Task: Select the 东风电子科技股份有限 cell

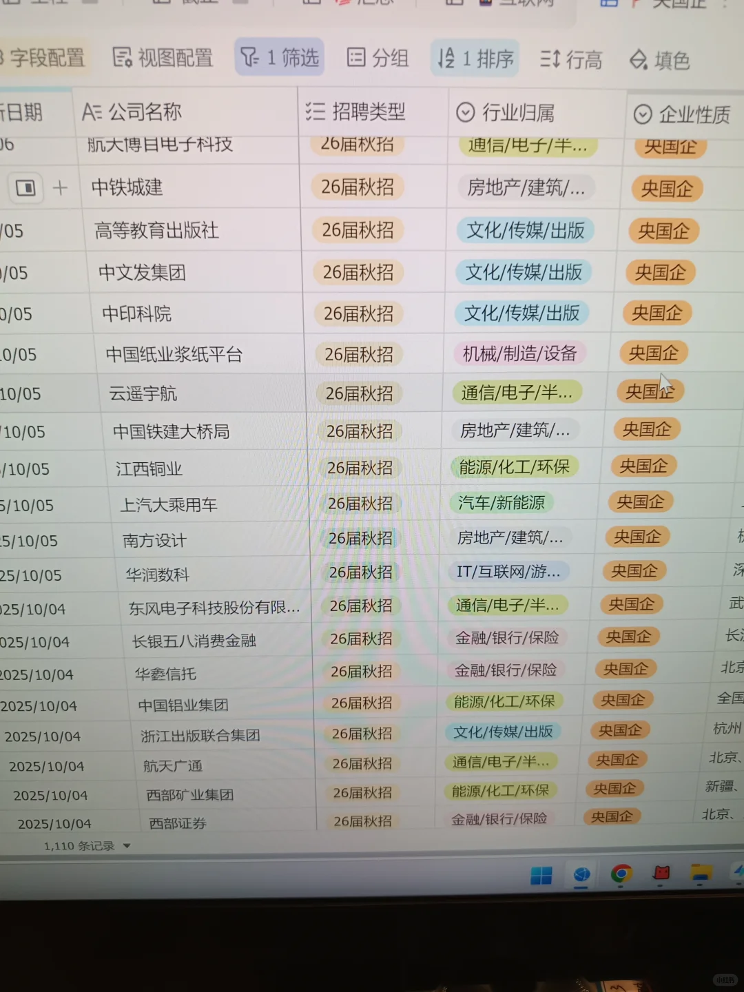Action: (x=216, y=608)
